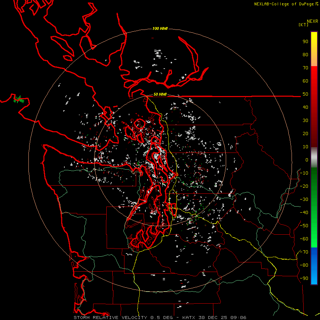Click the 40 value on velocity scale

[x=305, y=107]
